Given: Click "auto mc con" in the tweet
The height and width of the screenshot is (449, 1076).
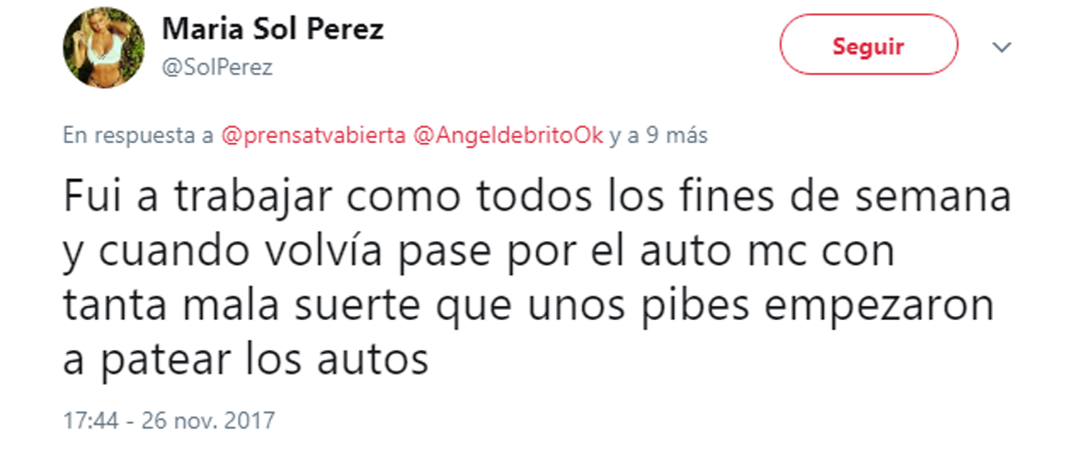Looking at the screenshot, I should (x=767, y=251).
